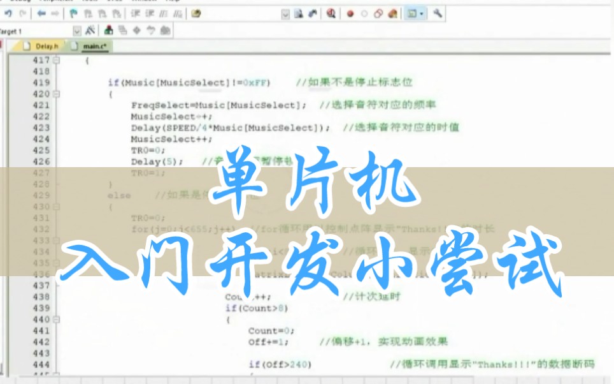Start a Debug Session
This screenshot has height=384, width=614.
click(x=329, y=14)
